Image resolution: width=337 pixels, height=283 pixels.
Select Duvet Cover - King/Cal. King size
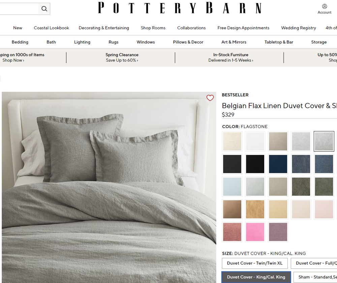[256, 277]
